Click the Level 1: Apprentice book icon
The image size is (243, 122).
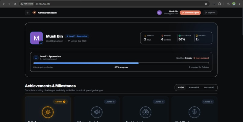(x=36, y=58)
